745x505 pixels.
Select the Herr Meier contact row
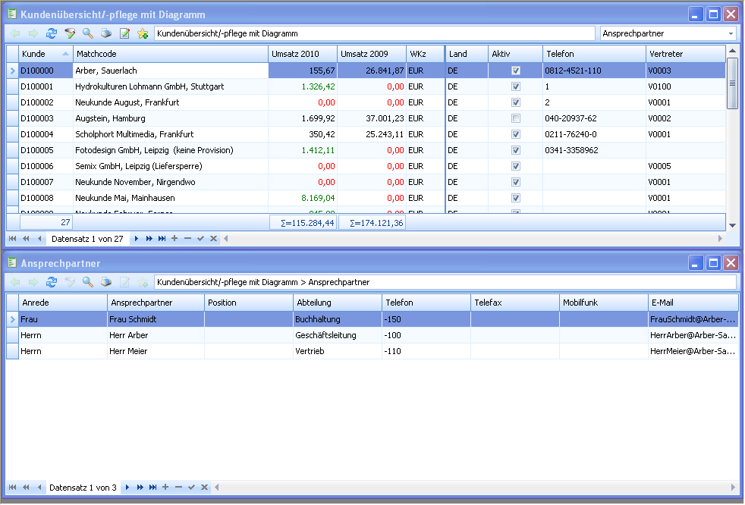tap(372, 351)
